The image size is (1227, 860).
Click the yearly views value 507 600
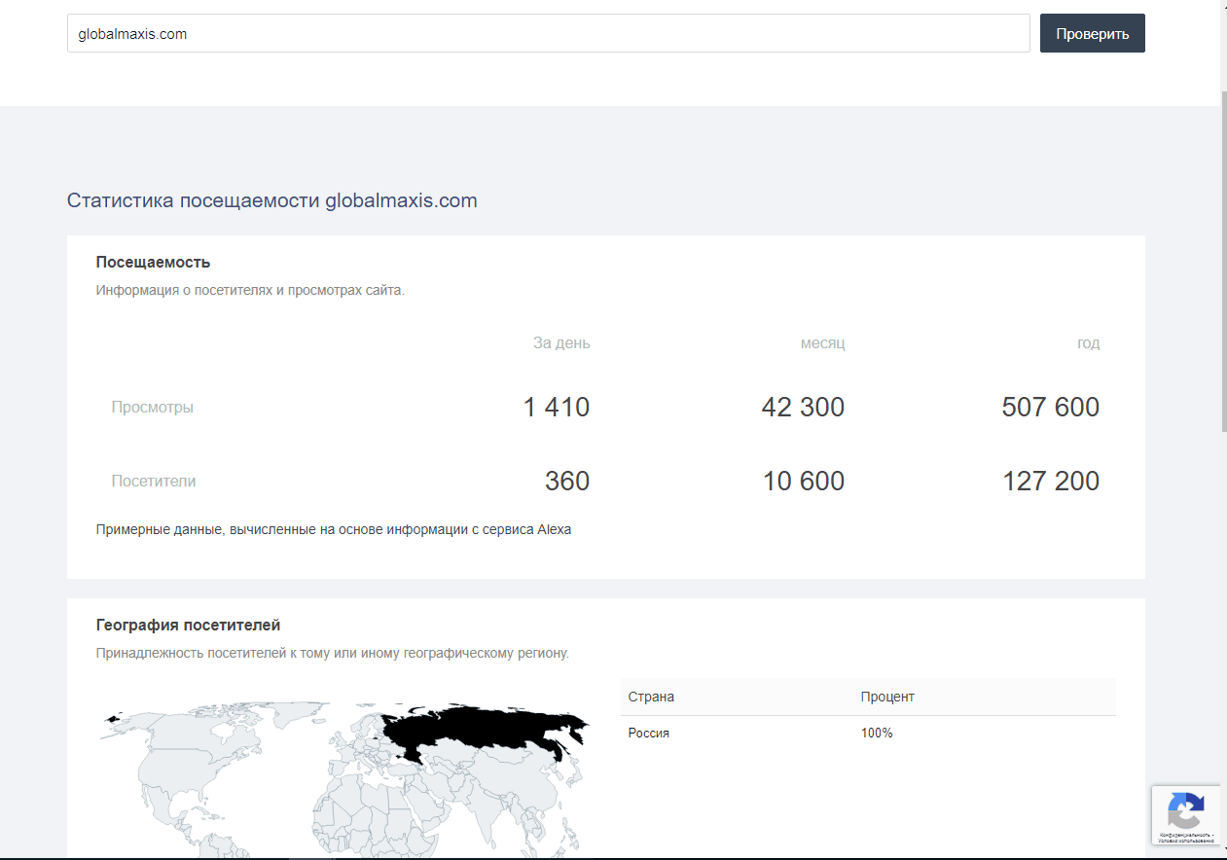1050,407
